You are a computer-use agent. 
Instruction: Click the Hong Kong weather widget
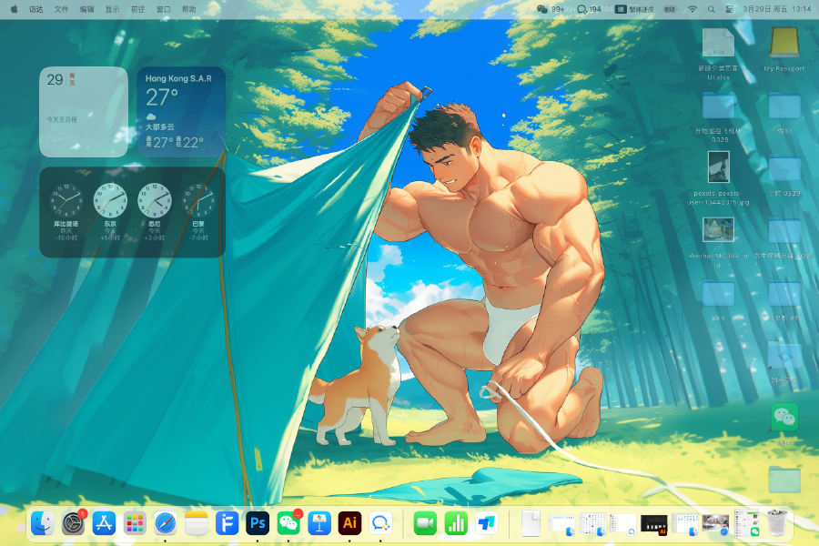(x=181, y=111)
